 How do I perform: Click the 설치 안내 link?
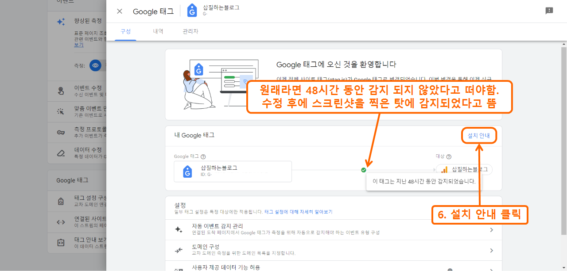[x=478, y=136]
